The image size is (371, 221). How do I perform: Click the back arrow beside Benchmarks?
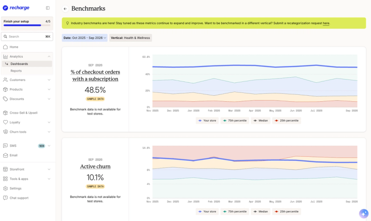pos(65,9)
